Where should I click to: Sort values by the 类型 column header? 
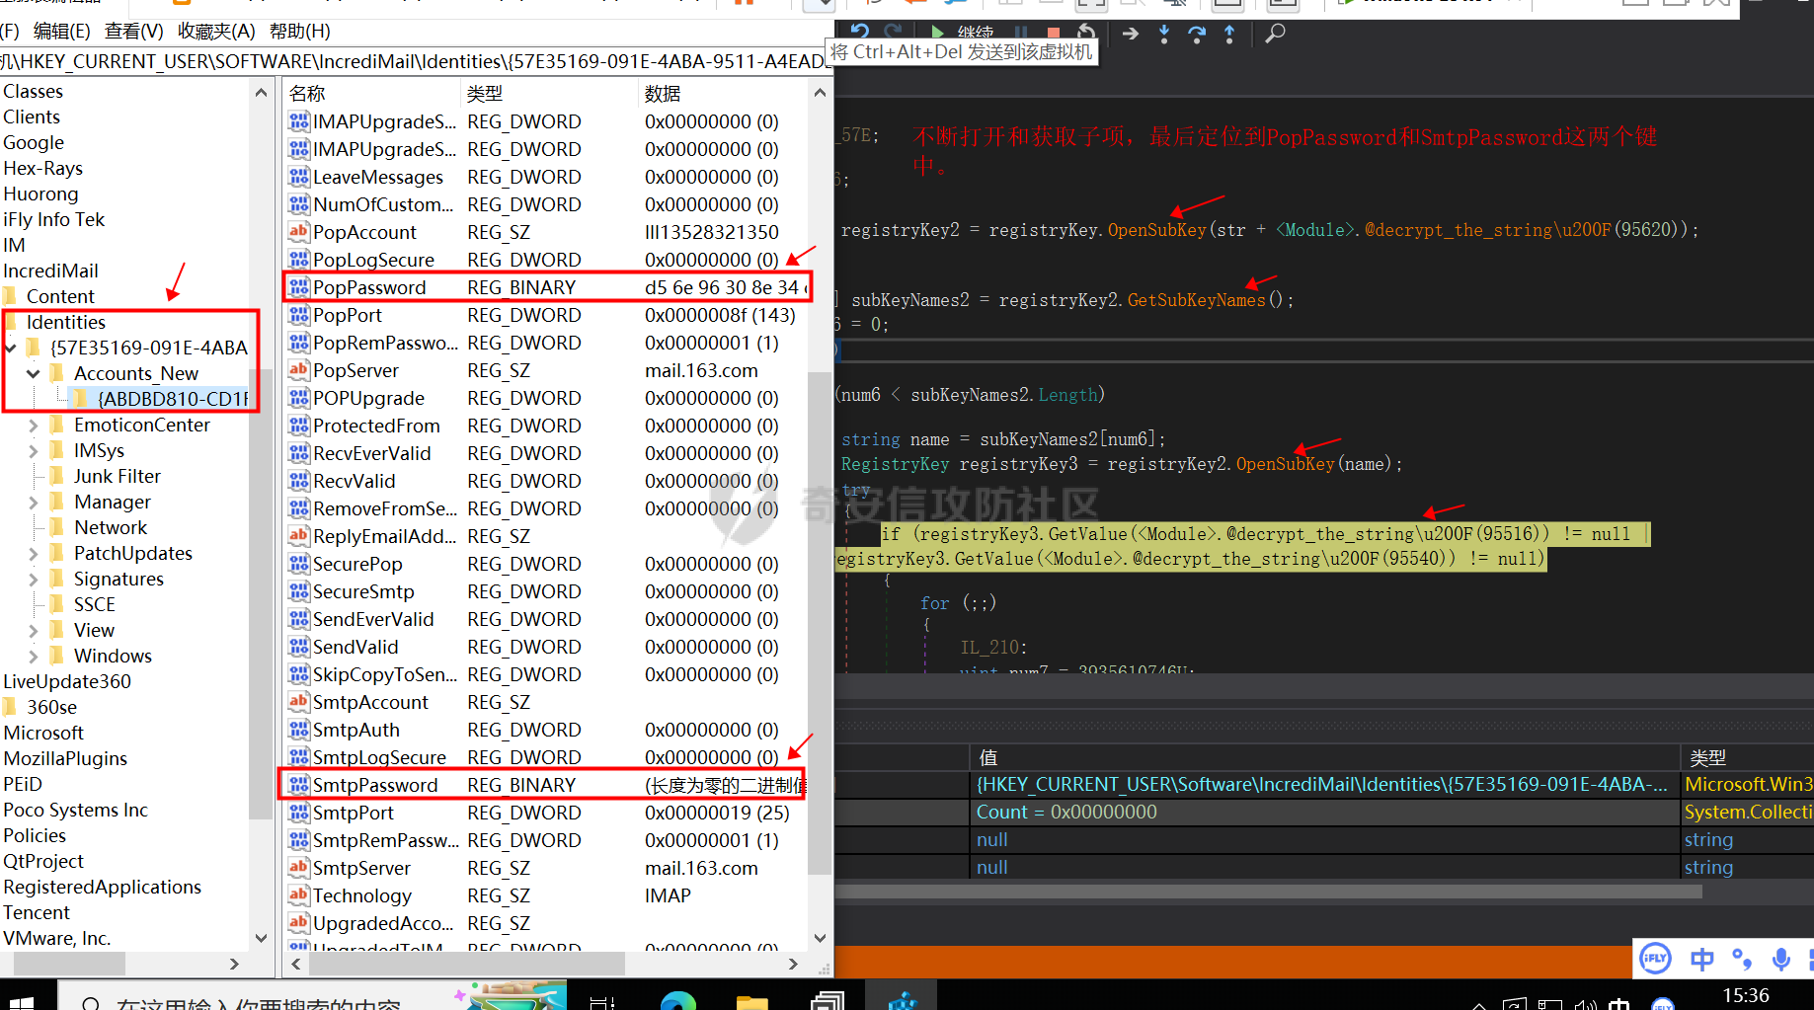click(x=548, y=93)
